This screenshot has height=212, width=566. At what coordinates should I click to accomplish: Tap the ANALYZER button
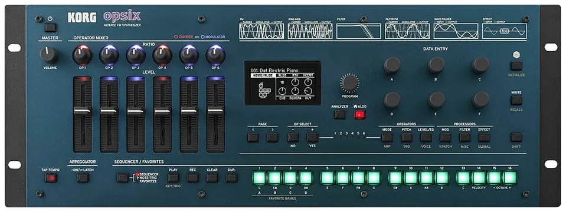[x=340, y=114]
